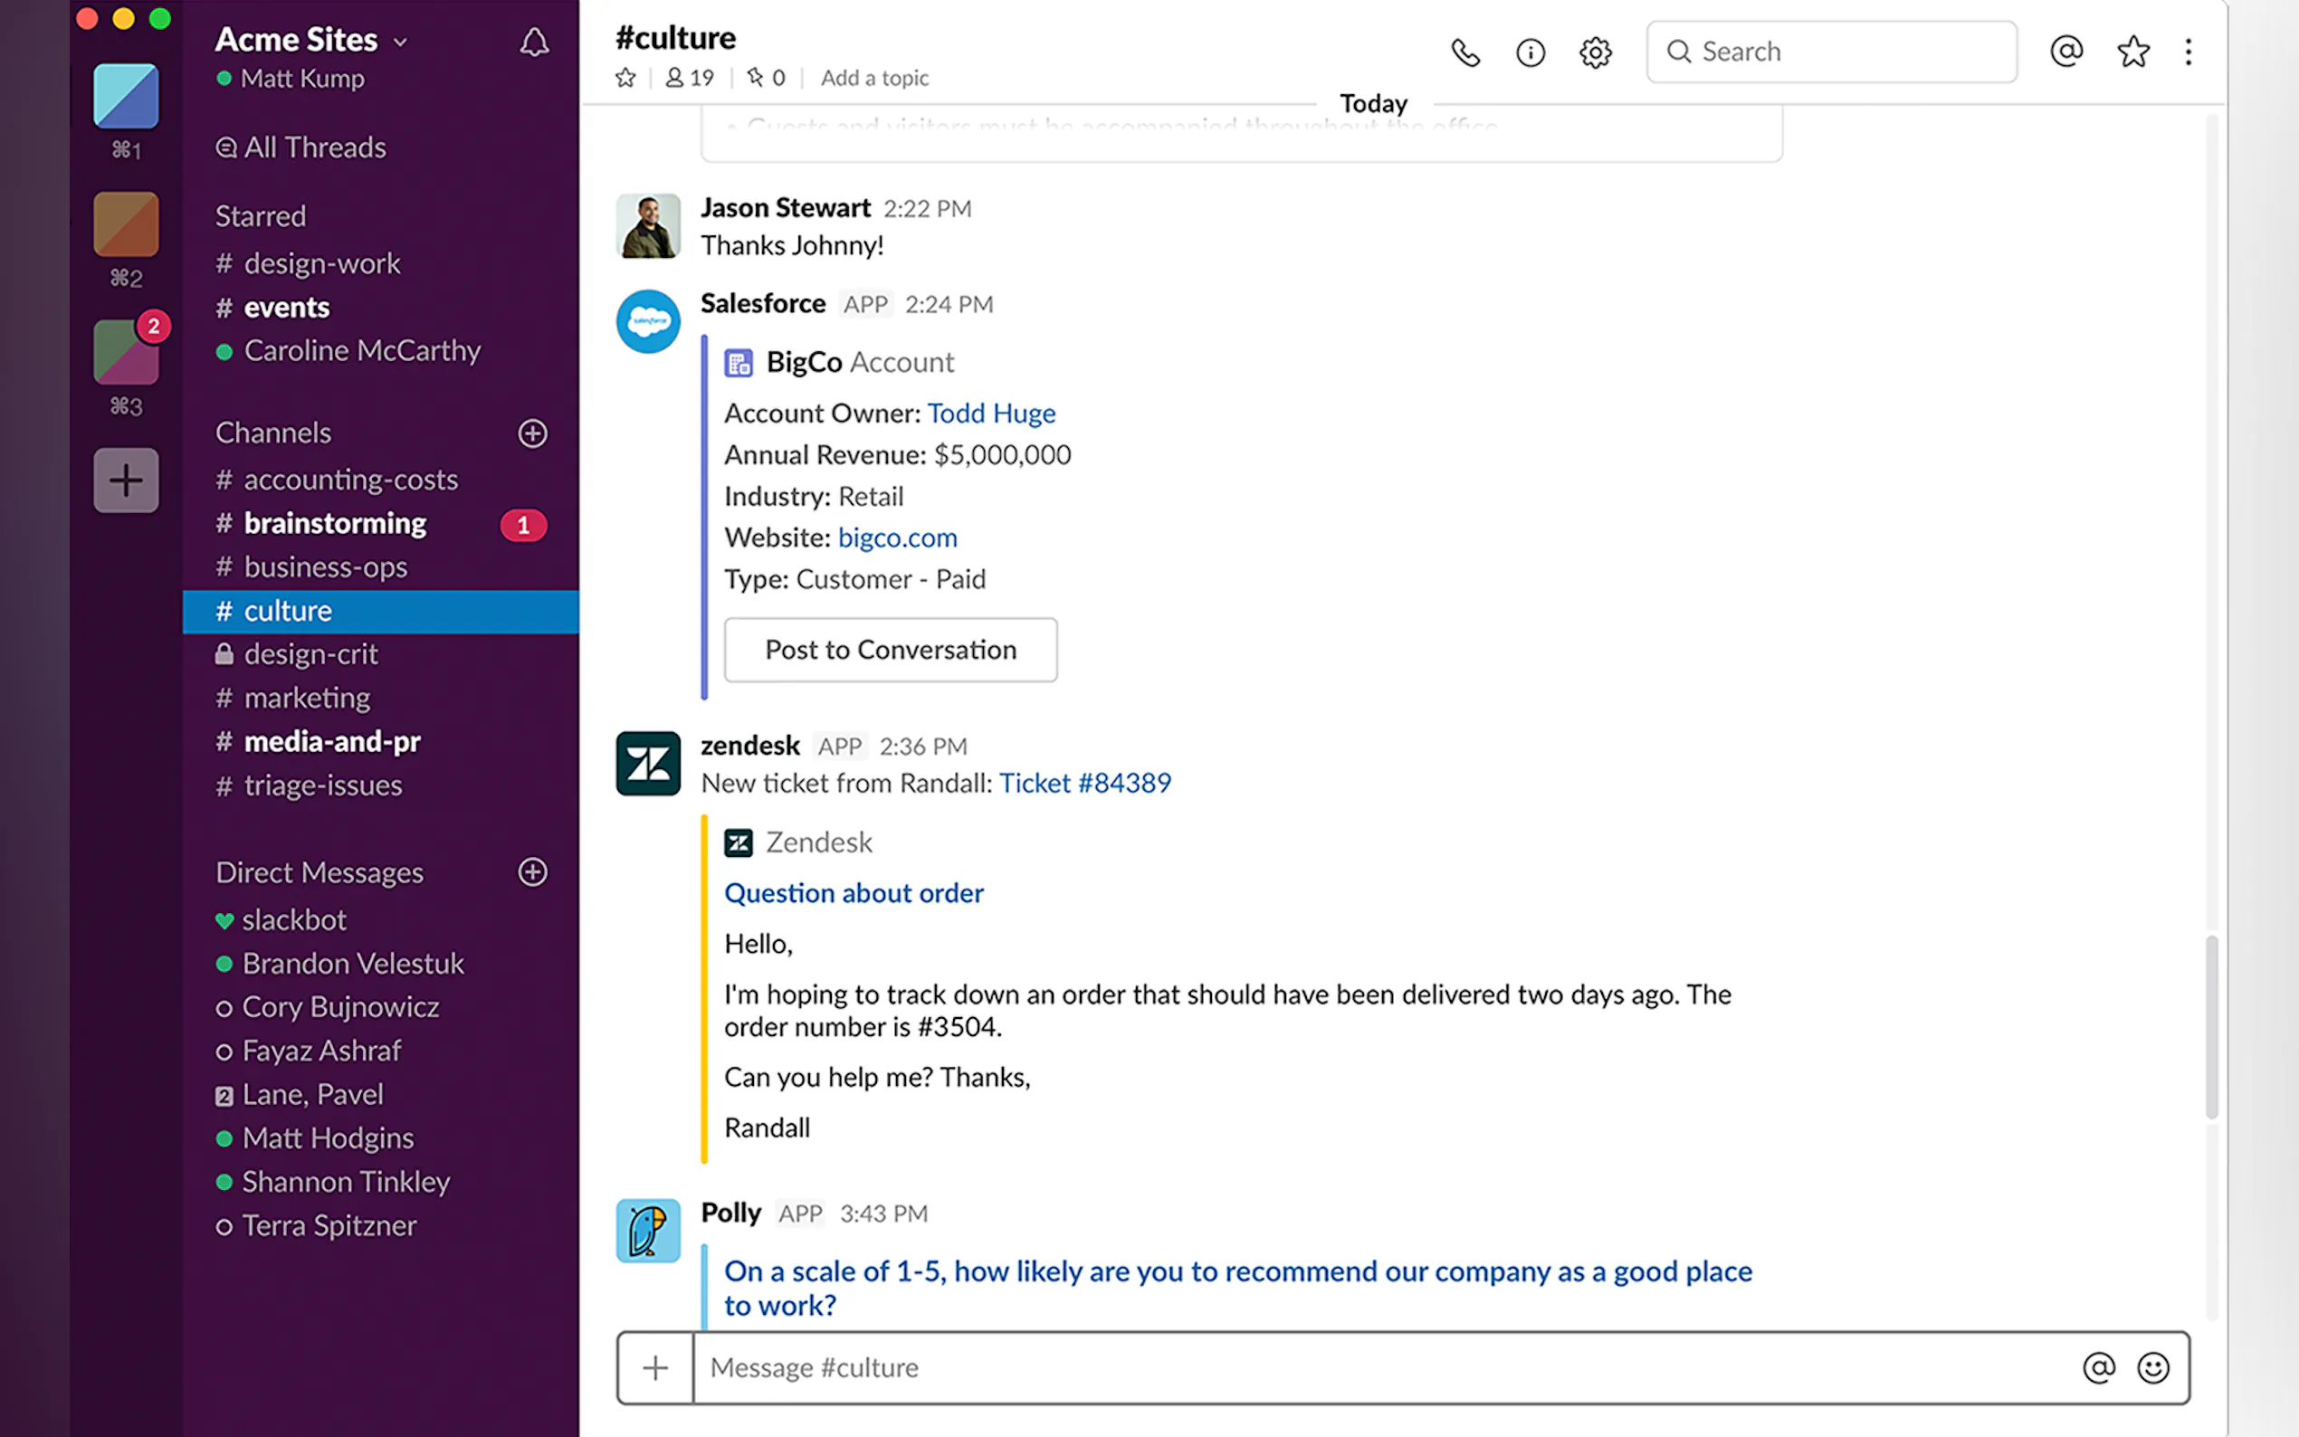Open the more actions vertical dots menu
Screen dimensions: 2299x1437
tap(2189, 52)
